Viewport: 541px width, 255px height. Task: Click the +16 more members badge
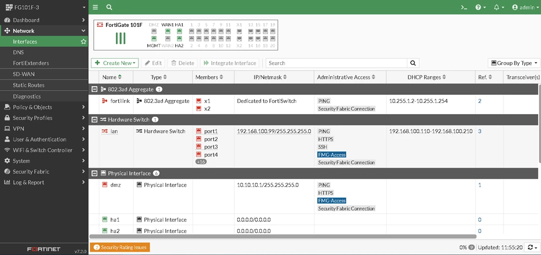pos(201,162)
